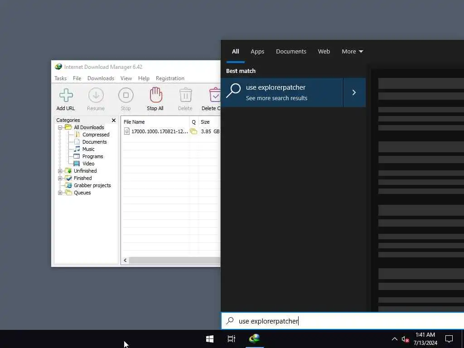Screen dimensions: 464x348
Task: Open Task View from the taskbar
Action: [x=232, y=339]
